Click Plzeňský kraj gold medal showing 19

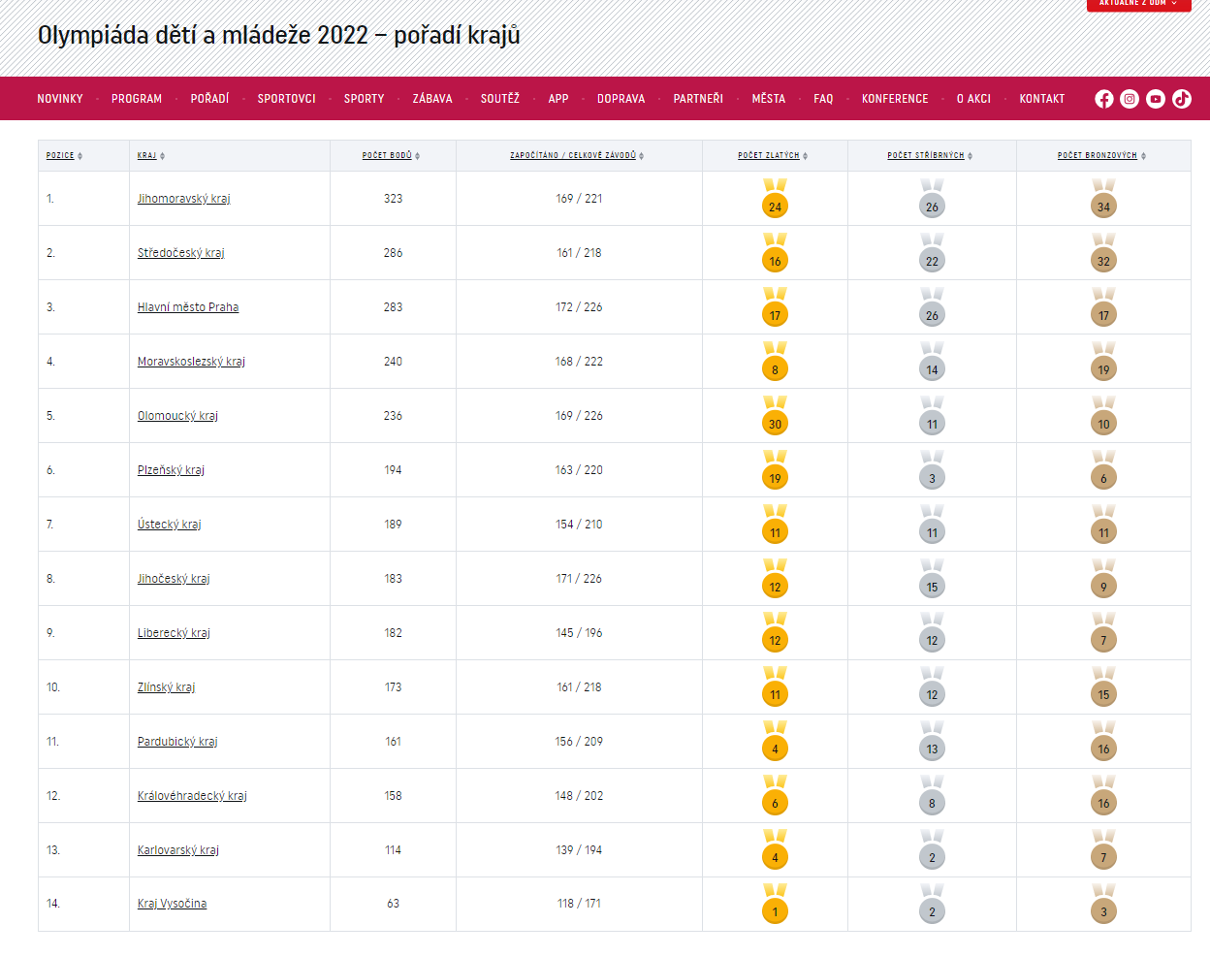point(775,470)
